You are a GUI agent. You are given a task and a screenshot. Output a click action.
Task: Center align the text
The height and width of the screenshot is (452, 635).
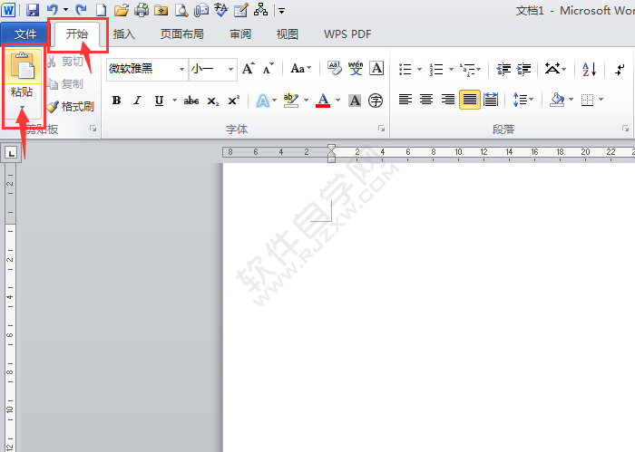(x=426, y=100)
